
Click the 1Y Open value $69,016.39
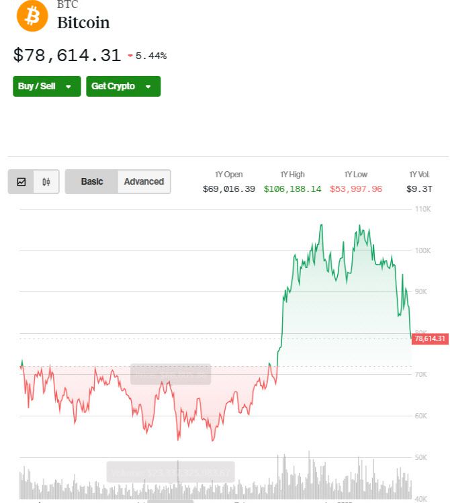[229, 189]
